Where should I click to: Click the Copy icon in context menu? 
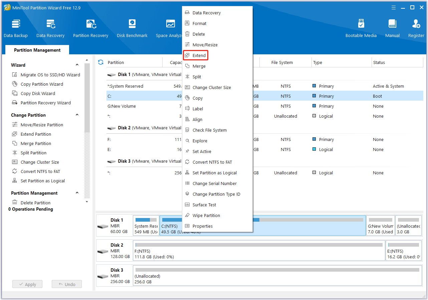(x=187, y=98)
